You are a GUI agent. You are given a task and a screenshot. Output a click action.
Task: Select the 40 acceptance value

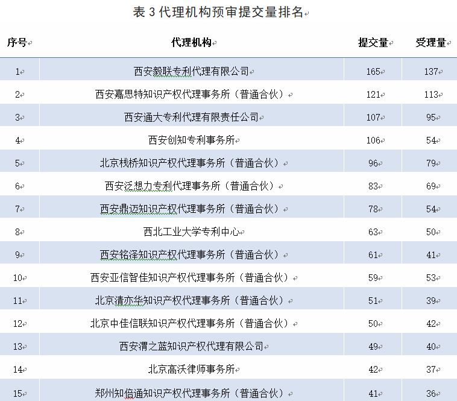tap(431, 346)
